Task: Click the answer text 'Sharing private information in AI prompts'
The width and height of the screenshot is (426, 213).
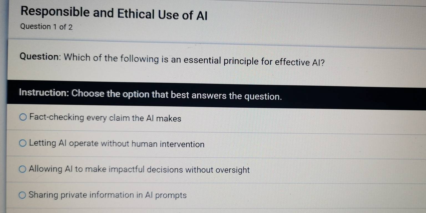Action: click(x=108, y=195)
